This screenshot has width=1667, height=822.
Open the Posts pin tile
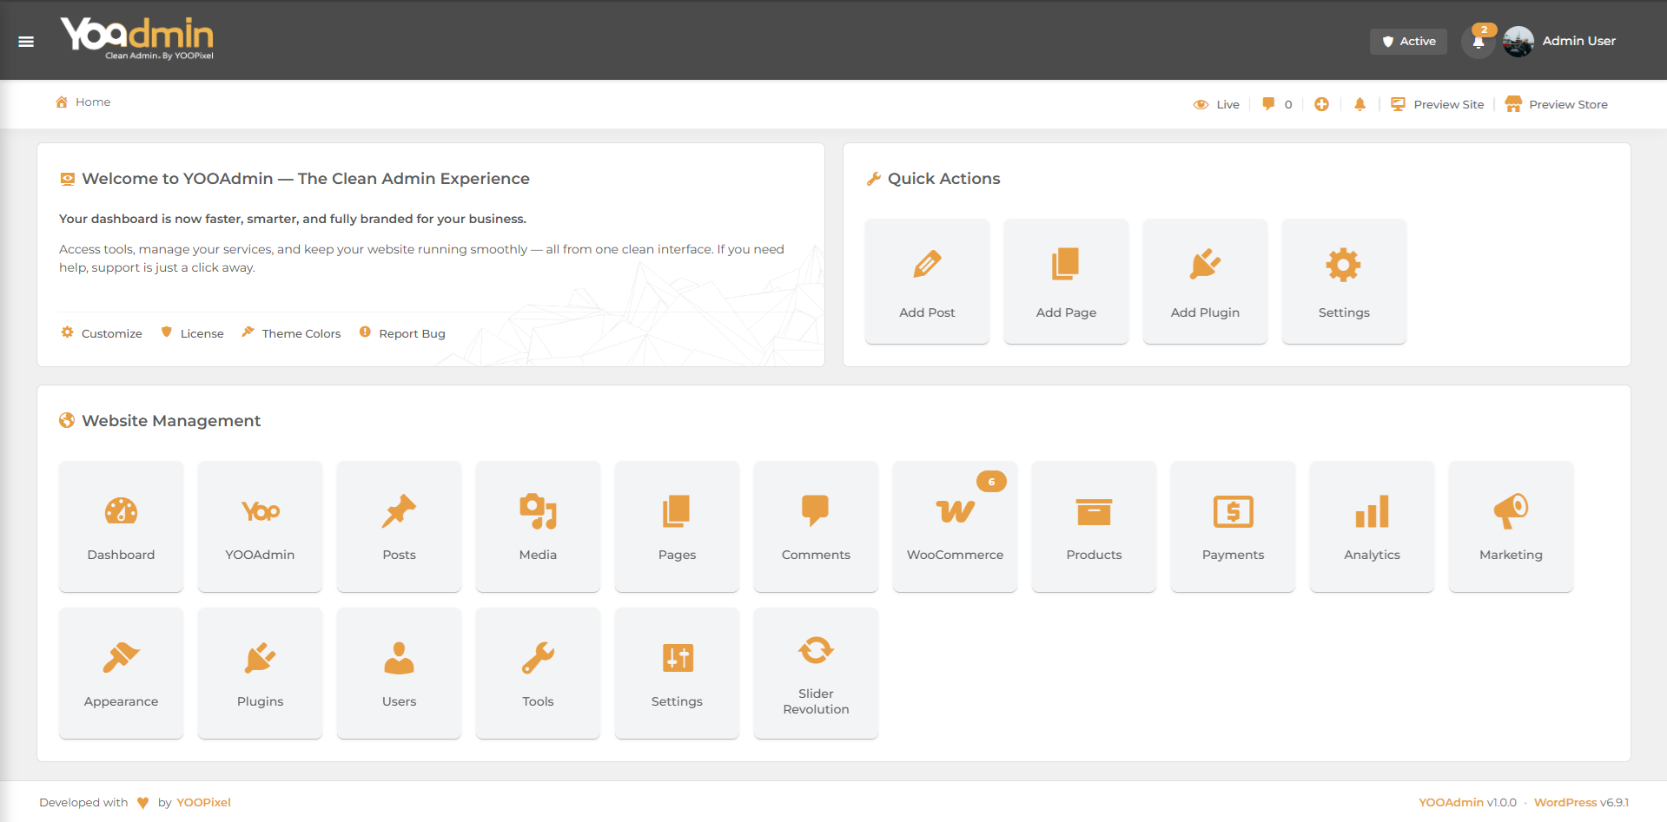point(399,527)
